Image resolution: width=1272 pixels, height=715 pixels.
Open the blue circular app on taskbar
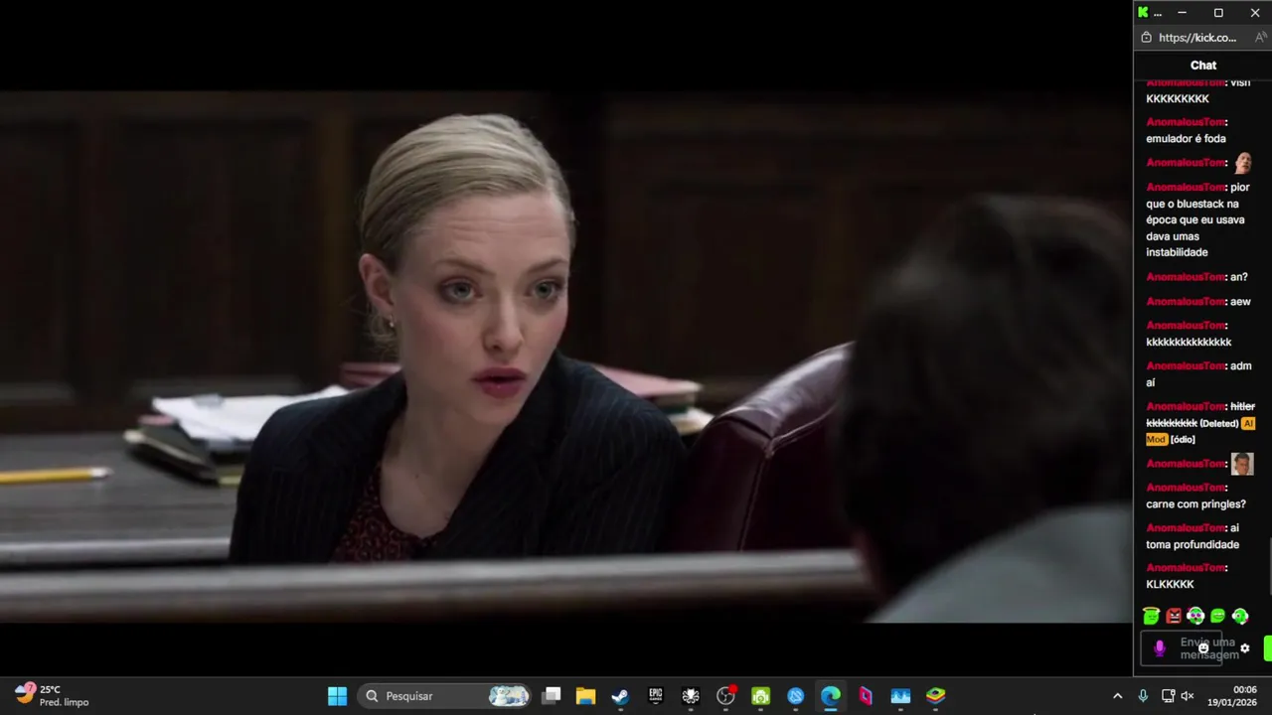796,696
